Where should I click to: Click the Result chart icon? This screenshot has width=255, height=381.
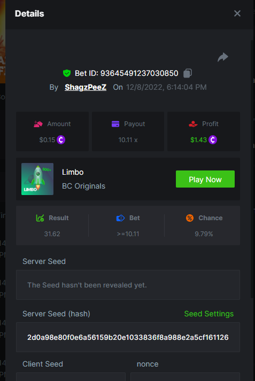tap(40, 218)
